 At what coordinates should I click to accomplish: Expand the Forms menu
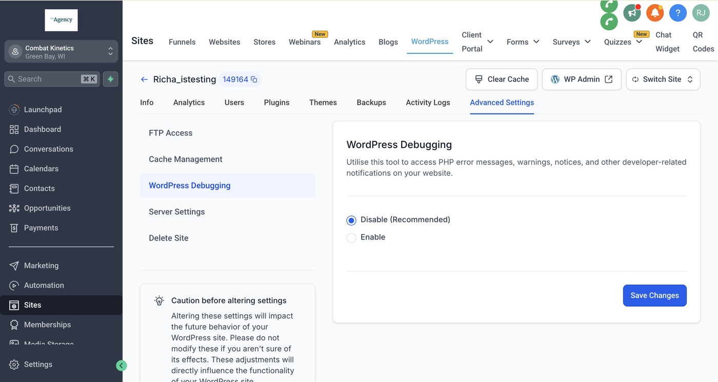(x=523, y=42)
